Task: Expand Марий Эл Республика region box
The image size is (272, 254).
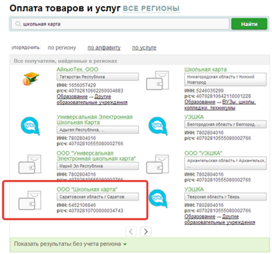Action: tap(98, 166)
